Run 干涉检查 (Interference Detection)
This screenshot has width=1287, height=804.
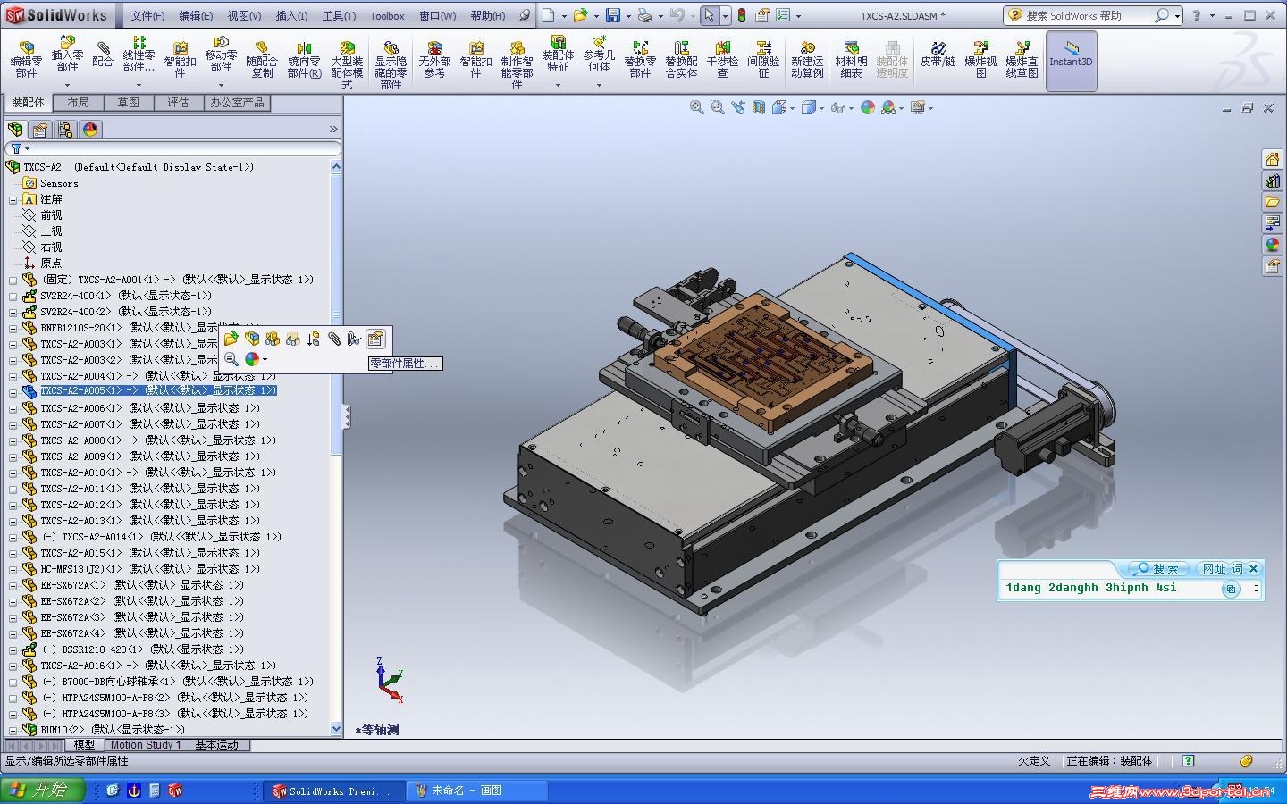(x=722, y=59)
